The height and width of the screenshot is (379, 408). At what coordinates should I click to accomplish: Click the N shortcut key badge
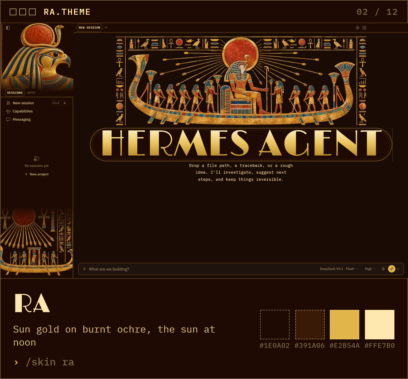(65, 103)
